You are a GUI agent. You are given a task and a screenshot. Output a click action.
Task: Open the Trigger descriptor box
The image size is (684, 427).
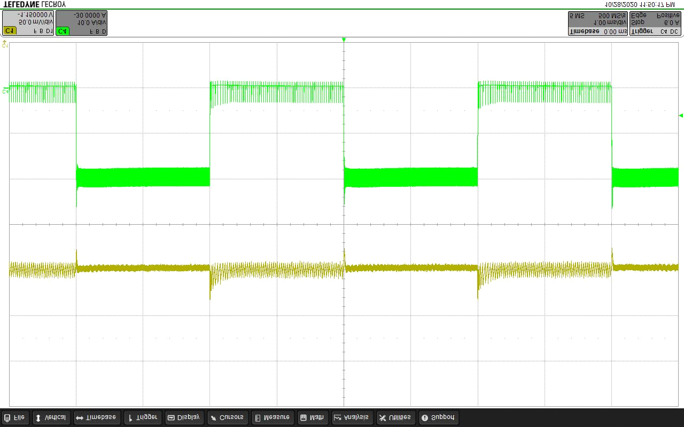coord(655,23)
